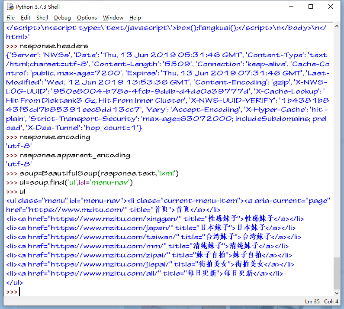
Task: Click the response.apparent_encoding command line
Action: click(68, 155)
